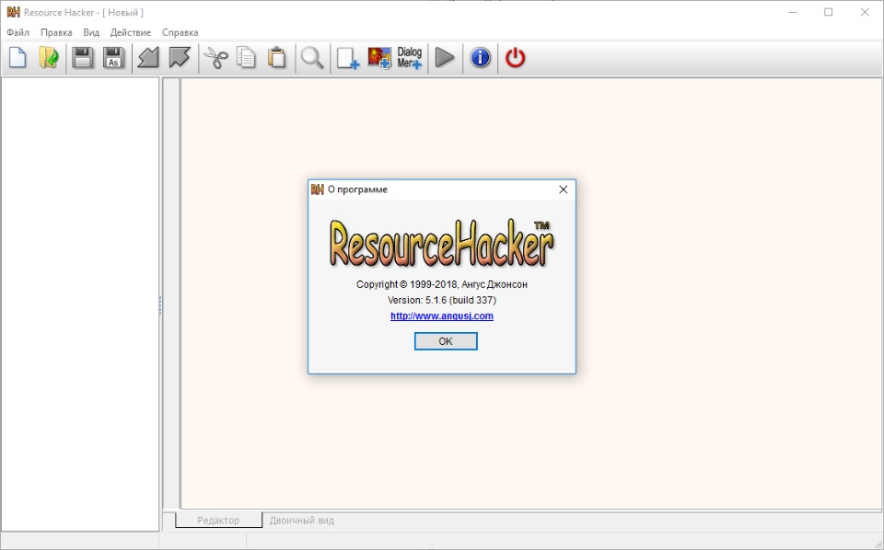Save the file with the floppy disk icon
Viewport: 884px width, 550px height.
[82, 57]
